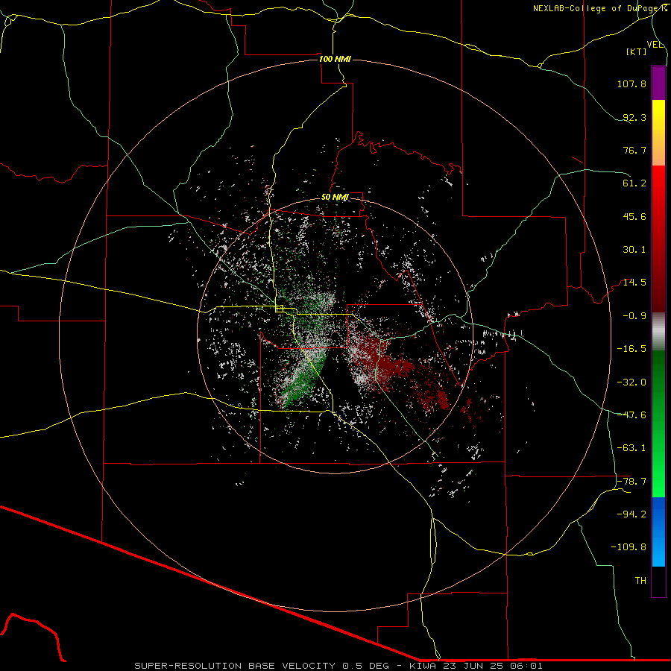Click the purple segment of the color bar
This screenshot has width=671, height=671.
click(x=658, y=83)
